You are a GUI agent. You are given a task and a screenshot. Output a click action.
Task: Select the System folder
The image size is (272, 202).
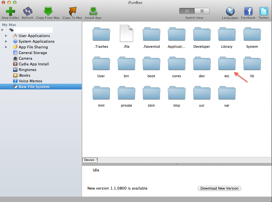[252, 34]
